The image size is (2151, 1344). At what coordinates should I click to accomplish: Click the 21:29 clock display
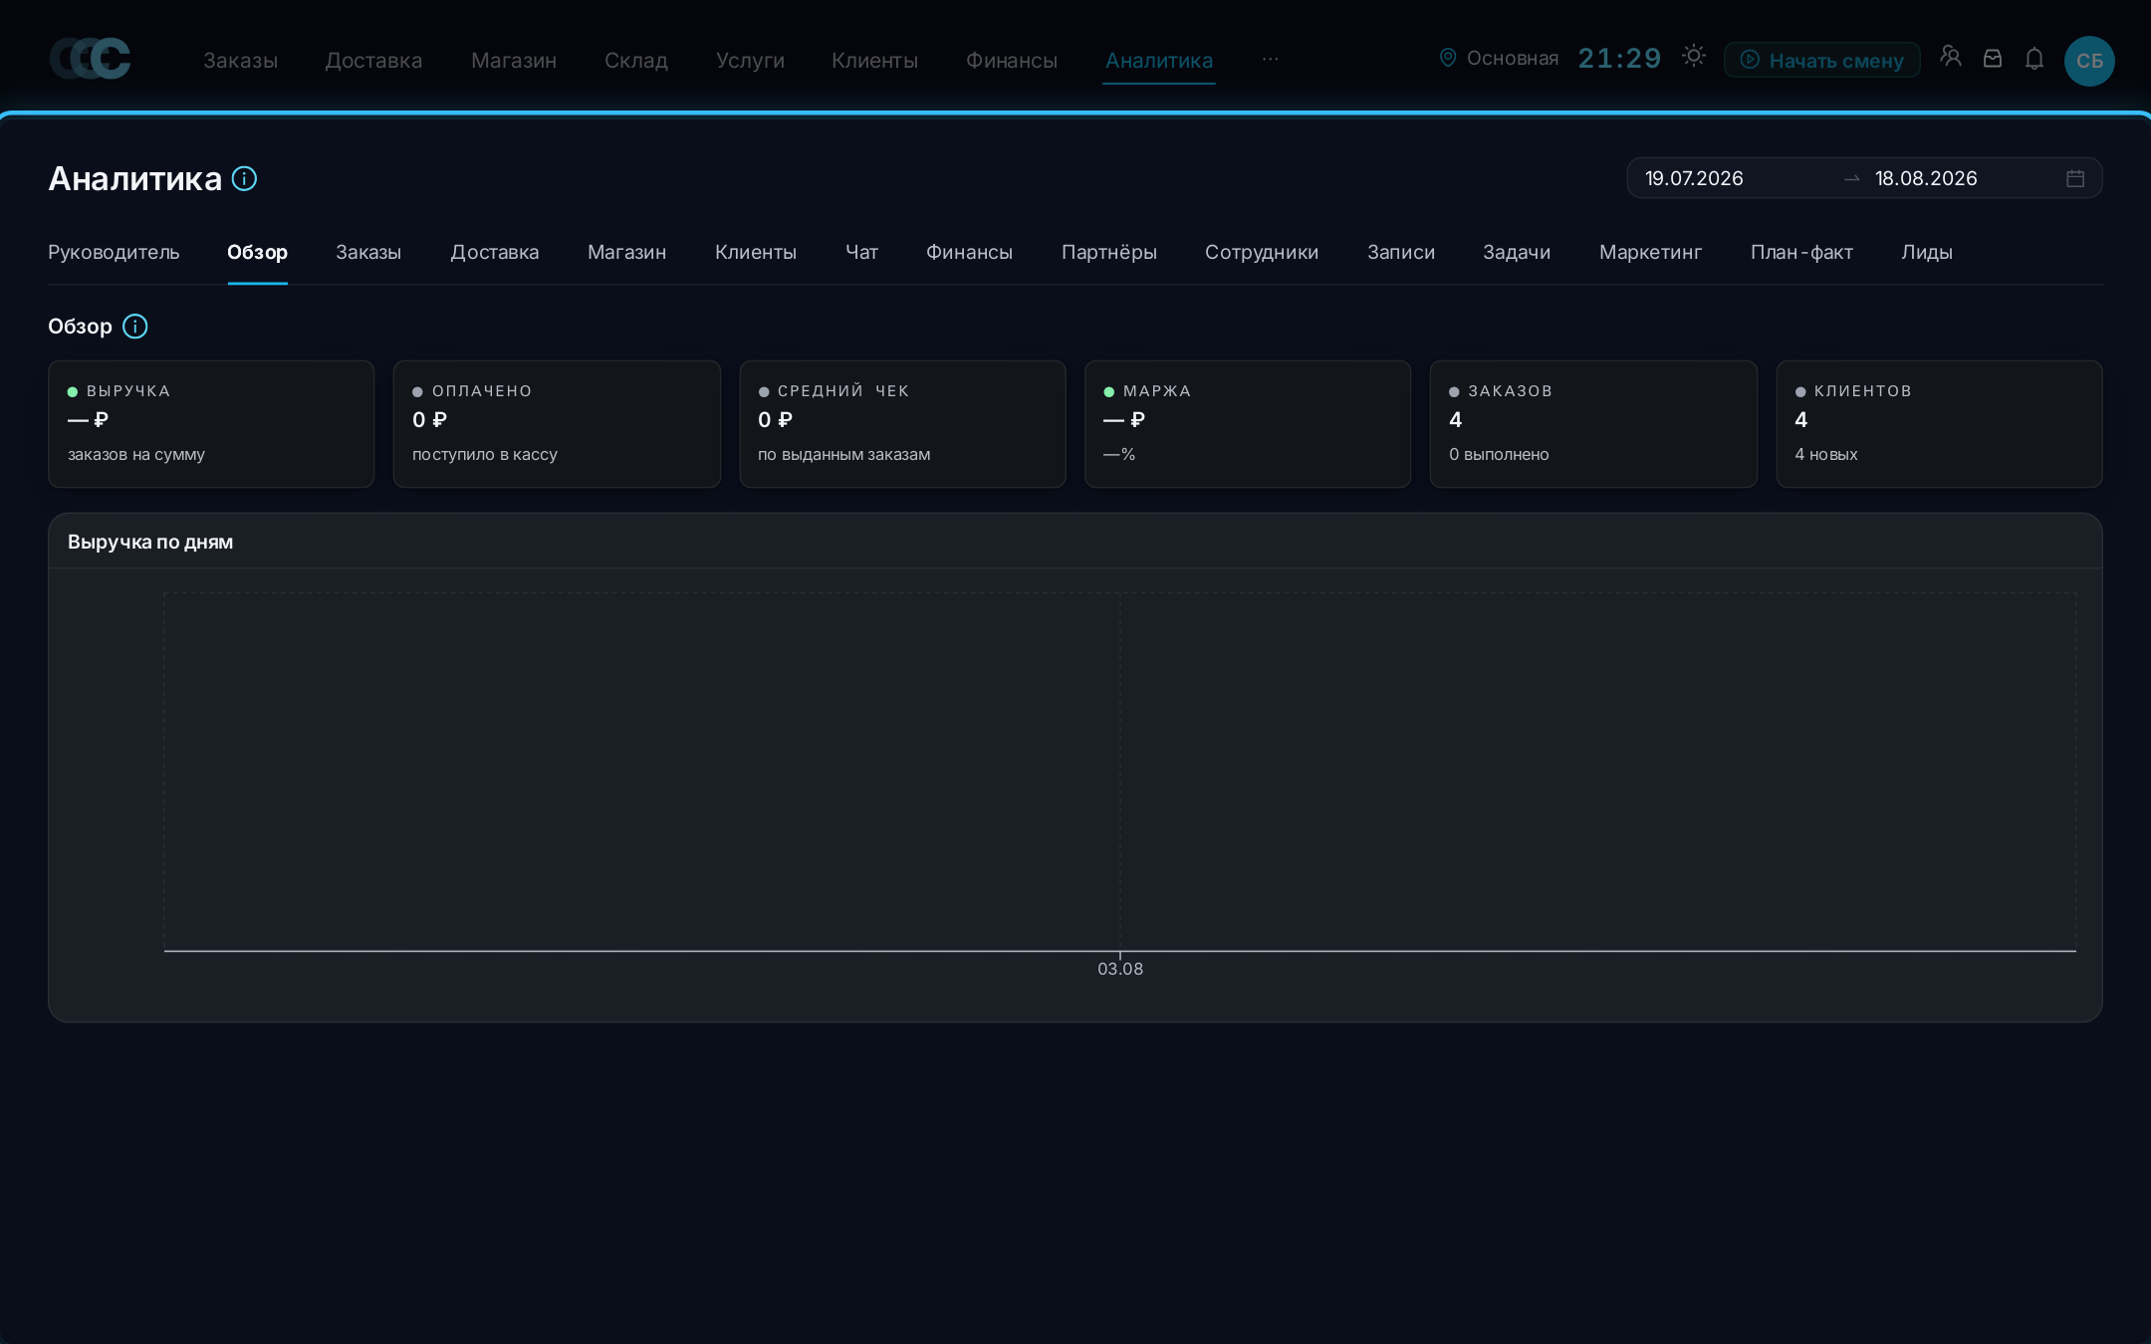pyautogui.click(x=1619, y=58)
